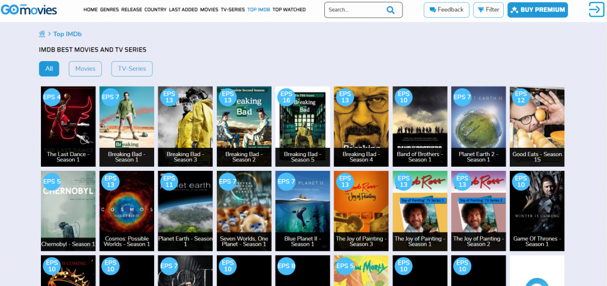The width and height of the screenshot is (607, 286).
Task: Select the All filter tab
Action: (49, 69)
